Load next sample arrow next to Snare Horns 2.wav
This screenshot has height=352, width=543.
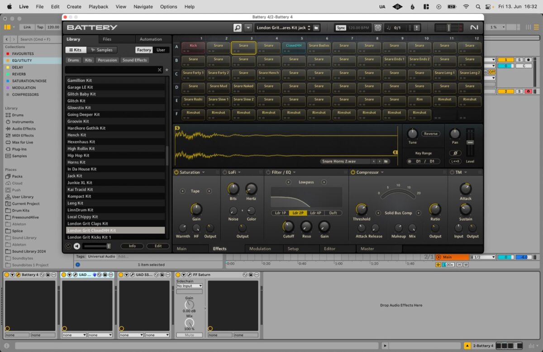(379, 161)
